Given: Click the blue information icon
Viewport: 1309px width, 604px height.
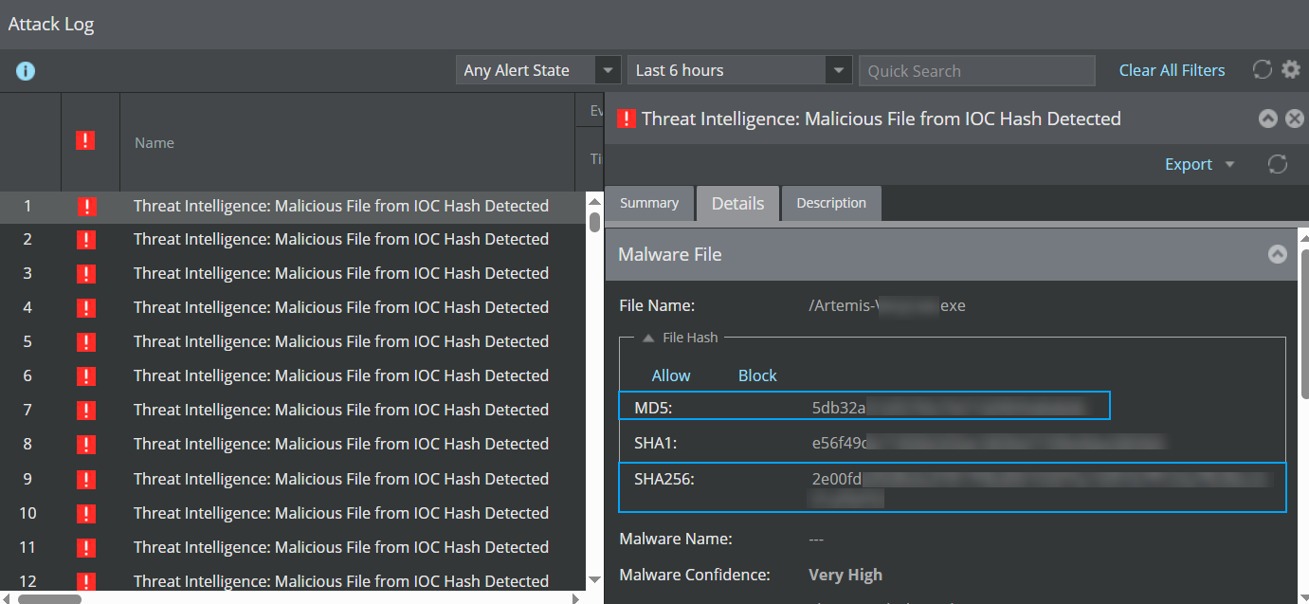Looking at the screenshot, I should click(x=26, y=70).
